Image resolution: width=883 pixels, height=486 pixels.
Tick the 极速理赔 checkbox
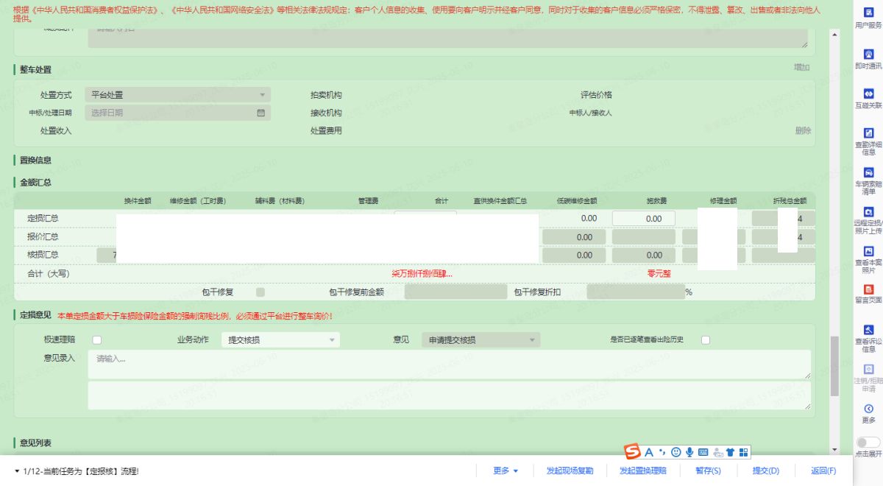pyautogui.click(x=96, y=340)
